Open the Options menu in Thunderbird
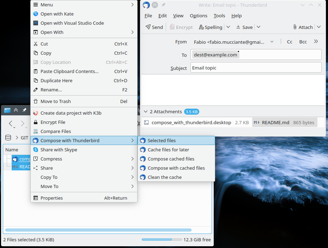The width and height of the screenshot is (328, 248). click(199, 16)
